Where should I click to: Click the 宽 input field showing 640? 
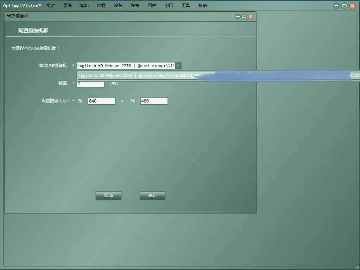click(x=102, y=101)
